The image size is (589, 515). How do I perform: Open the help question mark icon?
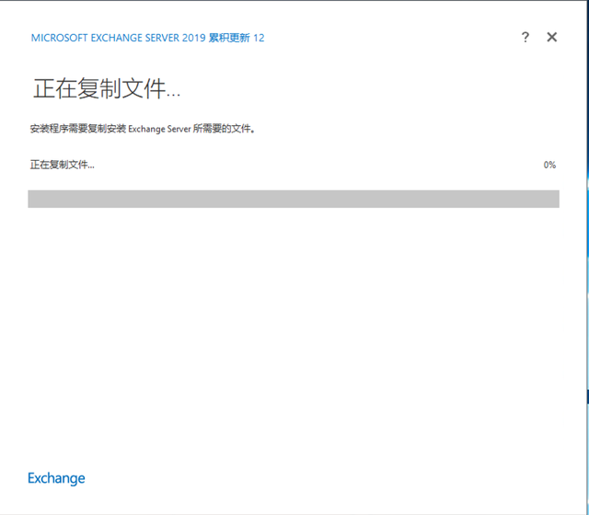525,37
